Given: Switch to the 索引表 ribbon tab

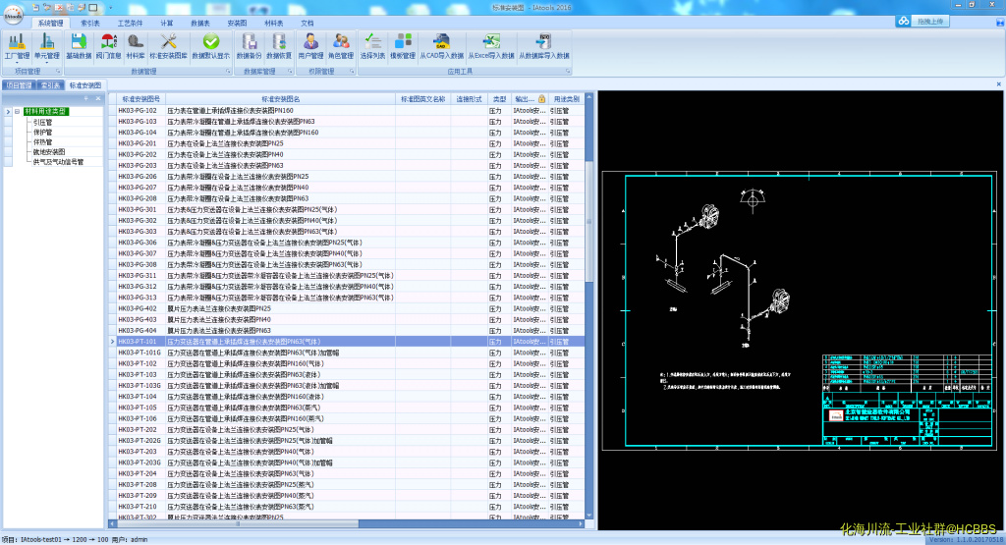Looking at the screenshot, I should click(x=90, y=24).
